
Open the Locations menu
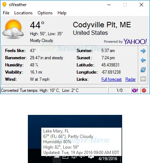[x=23, y=13]
